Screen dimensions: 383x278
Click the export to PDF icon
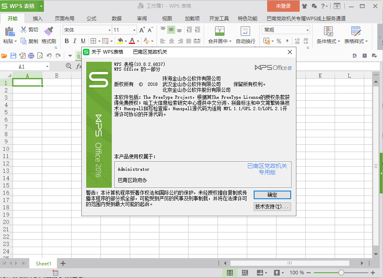tap(22, 56)
